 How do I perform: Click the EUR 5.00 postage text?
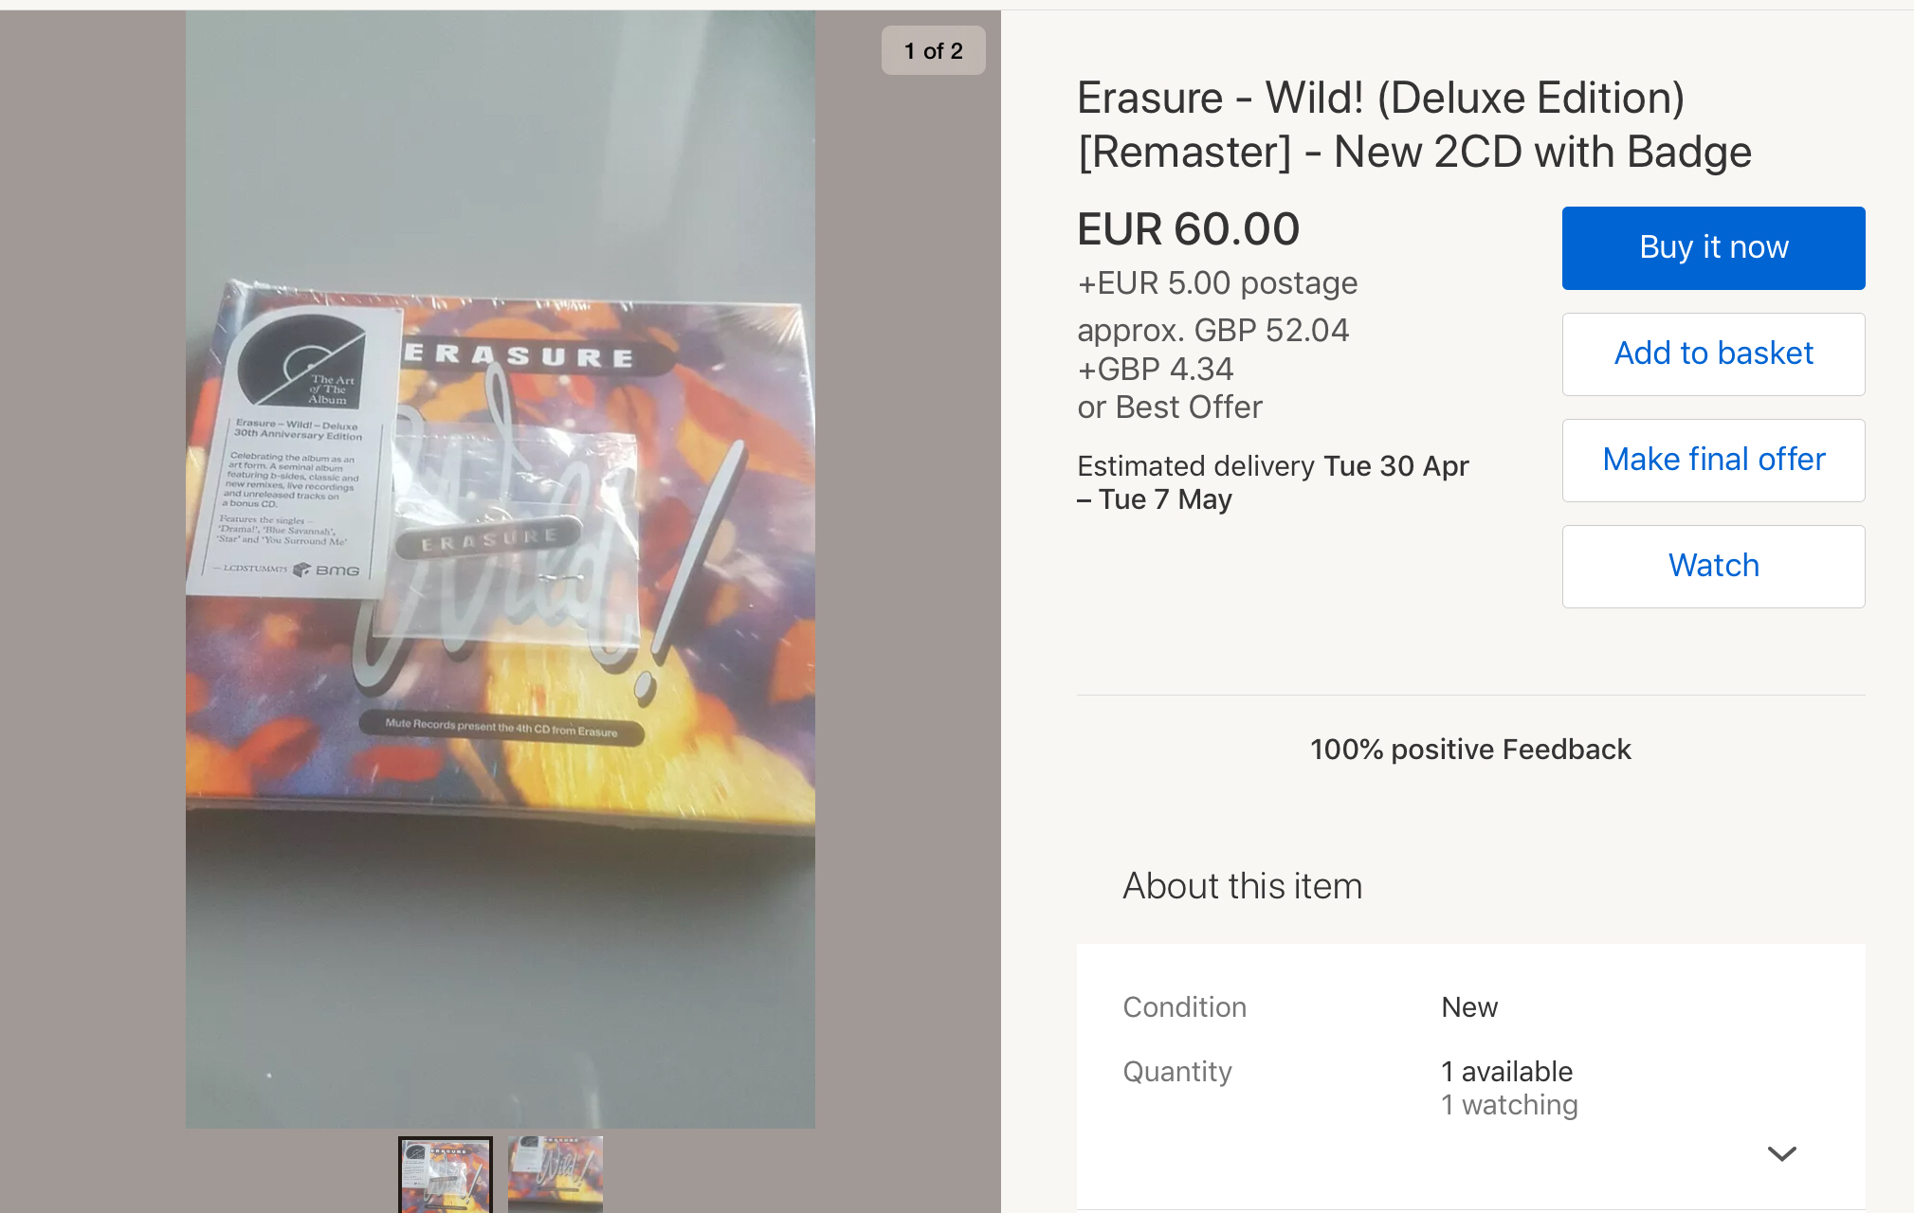tap(1217, 283)
